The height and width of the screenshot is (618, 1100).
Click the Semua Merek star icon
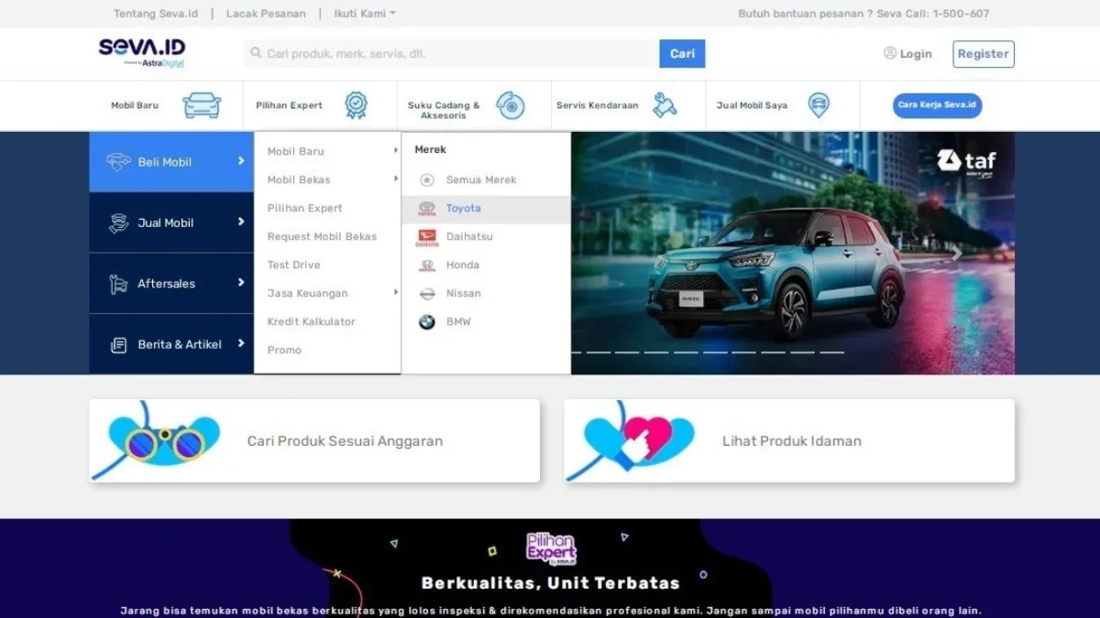[x=426, y=179]
